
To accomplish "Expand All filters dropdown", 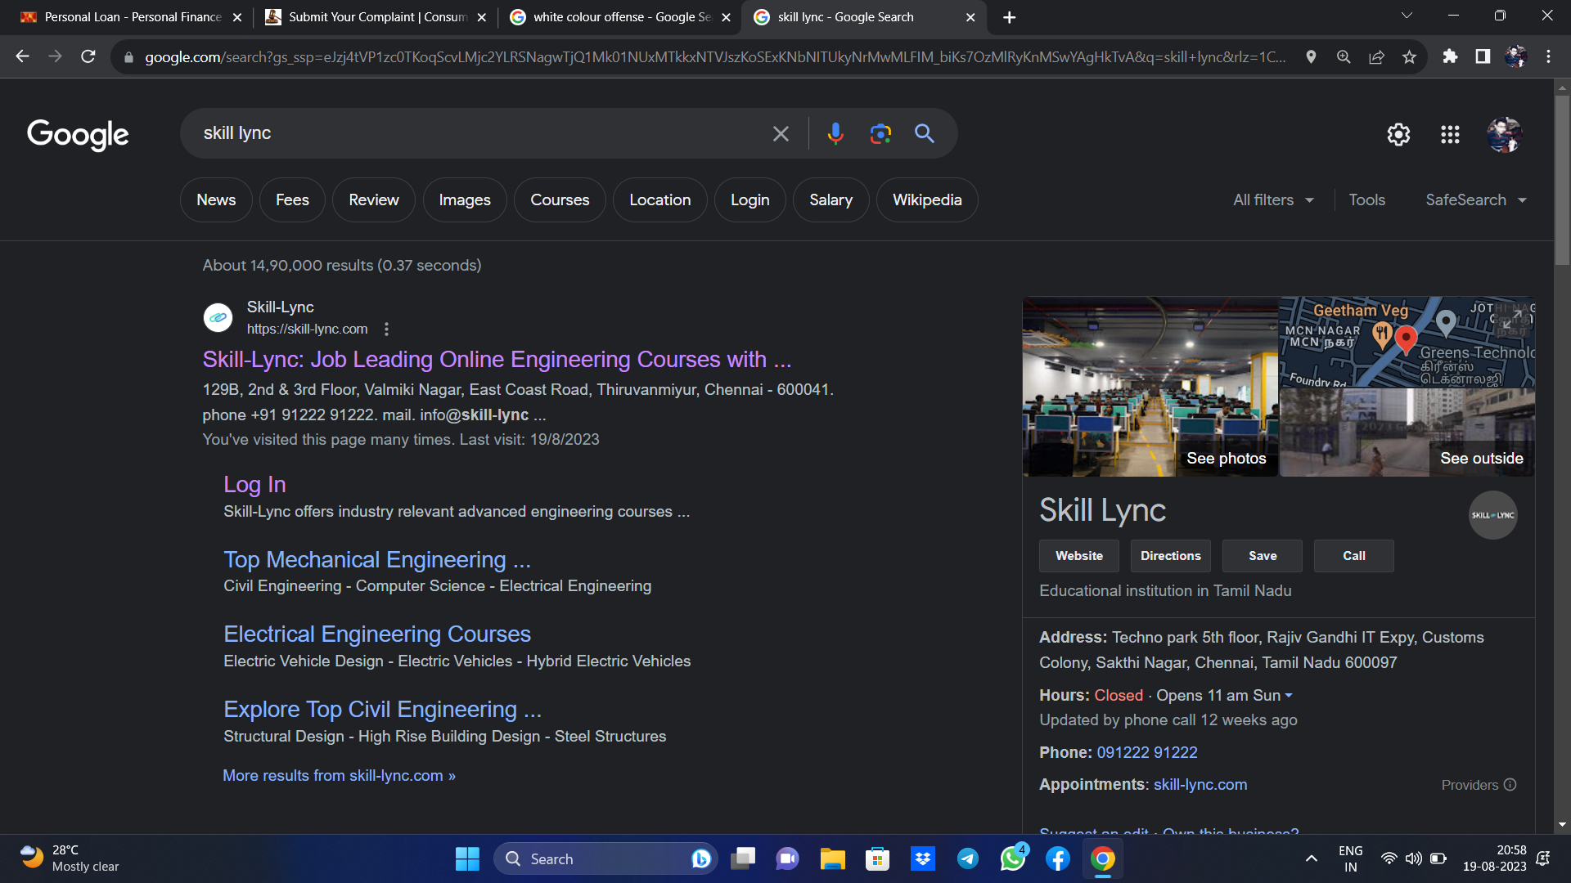I will point(1273,199).
